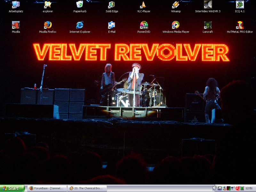Viewport: 256px width, 192px height.
Task: Select the ICQ 4.1 flower icon
Action: pyautogui.click(x=240, y=7)
